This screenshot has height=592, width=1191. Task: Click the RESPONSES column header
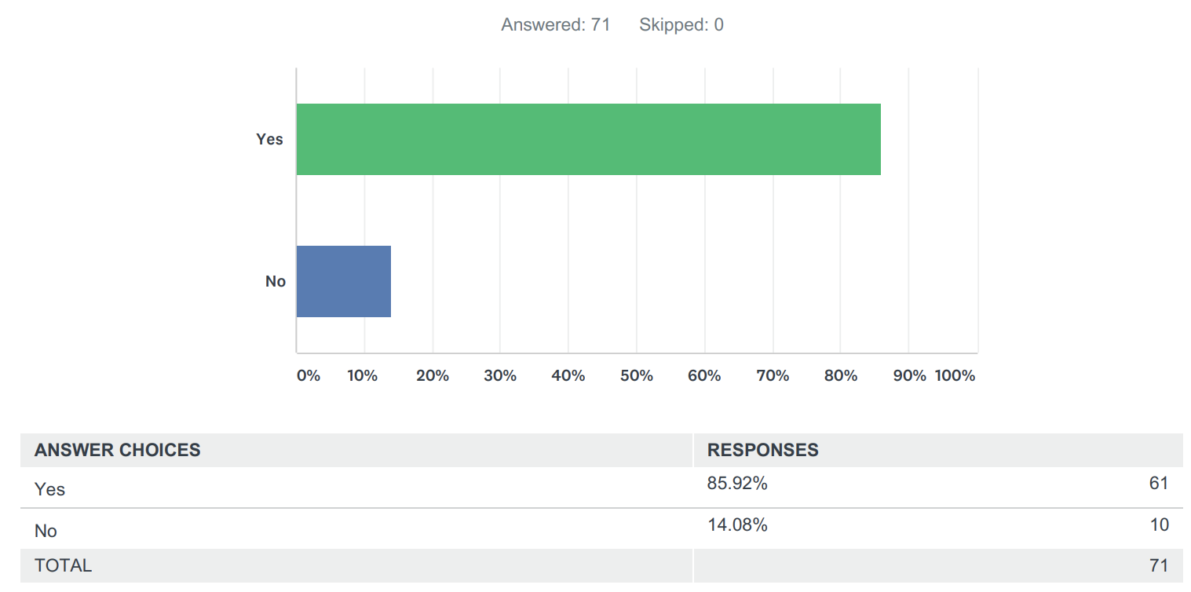(x=762, y=450)
